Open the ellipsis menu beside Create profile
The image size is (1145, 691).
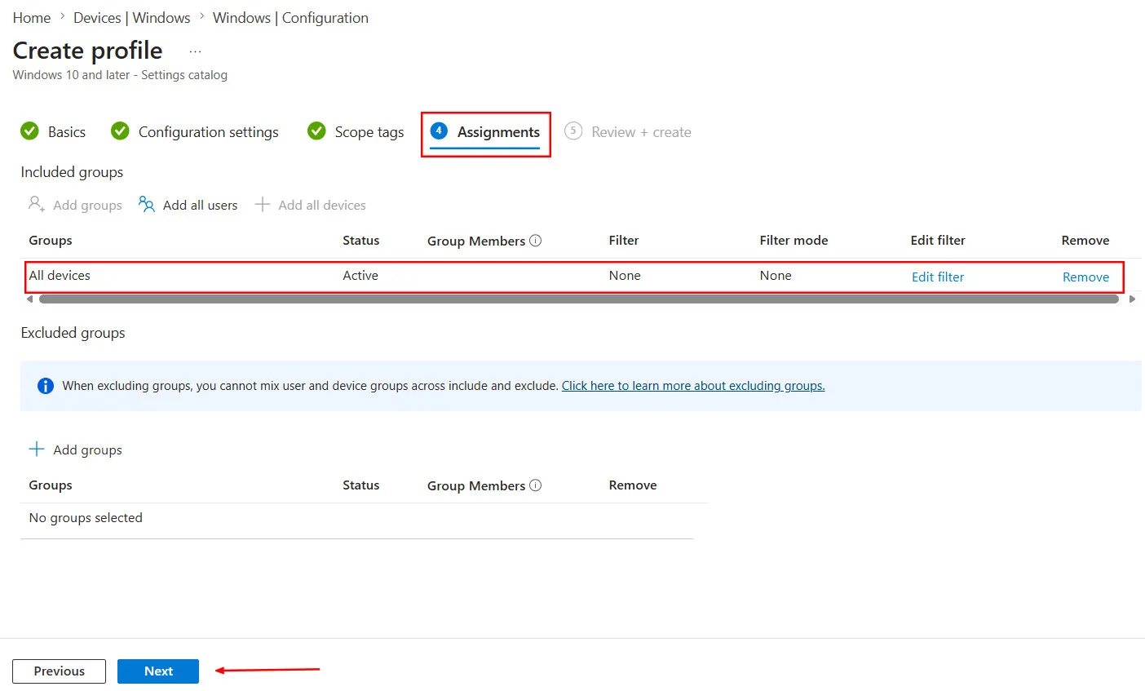pyautogui.click(x=195, y=51)
